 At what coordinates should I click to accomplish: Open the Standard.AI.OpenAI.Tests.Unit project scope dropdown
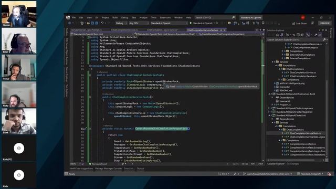102,34
